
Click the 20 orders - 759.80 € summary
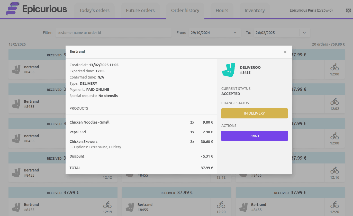point(328,44)
